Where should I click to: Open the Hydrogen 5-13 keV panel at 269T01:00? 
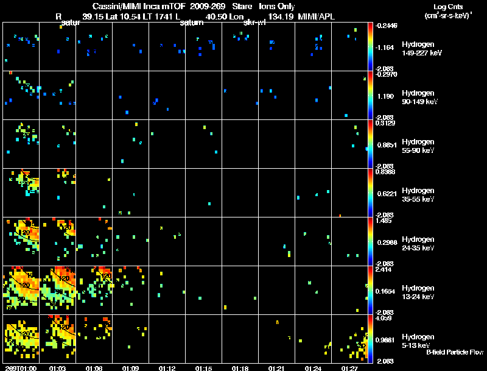[x=21, y=339]
